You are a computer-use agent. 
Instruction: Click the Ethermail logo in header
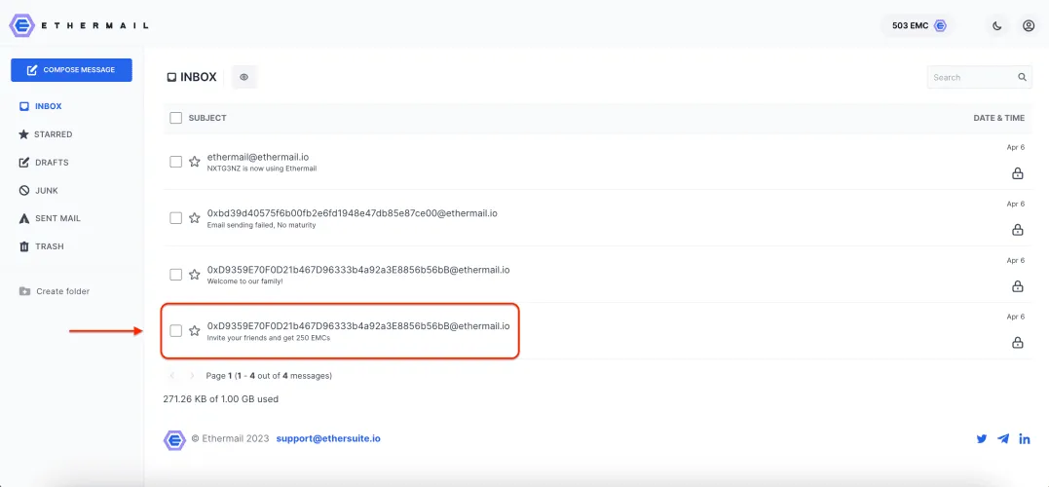pyautogui.click(x=79, y=25)
